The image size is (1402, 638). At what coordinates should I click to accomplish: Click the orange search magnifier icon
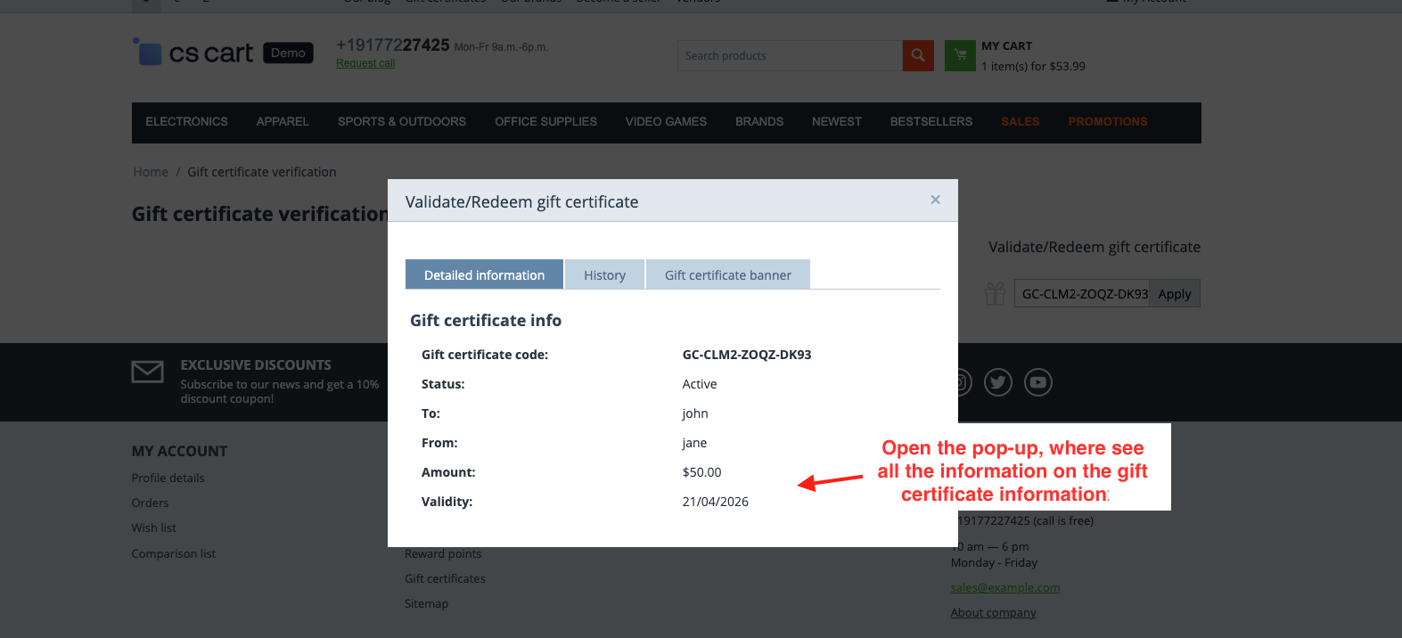tap(918, 55)
